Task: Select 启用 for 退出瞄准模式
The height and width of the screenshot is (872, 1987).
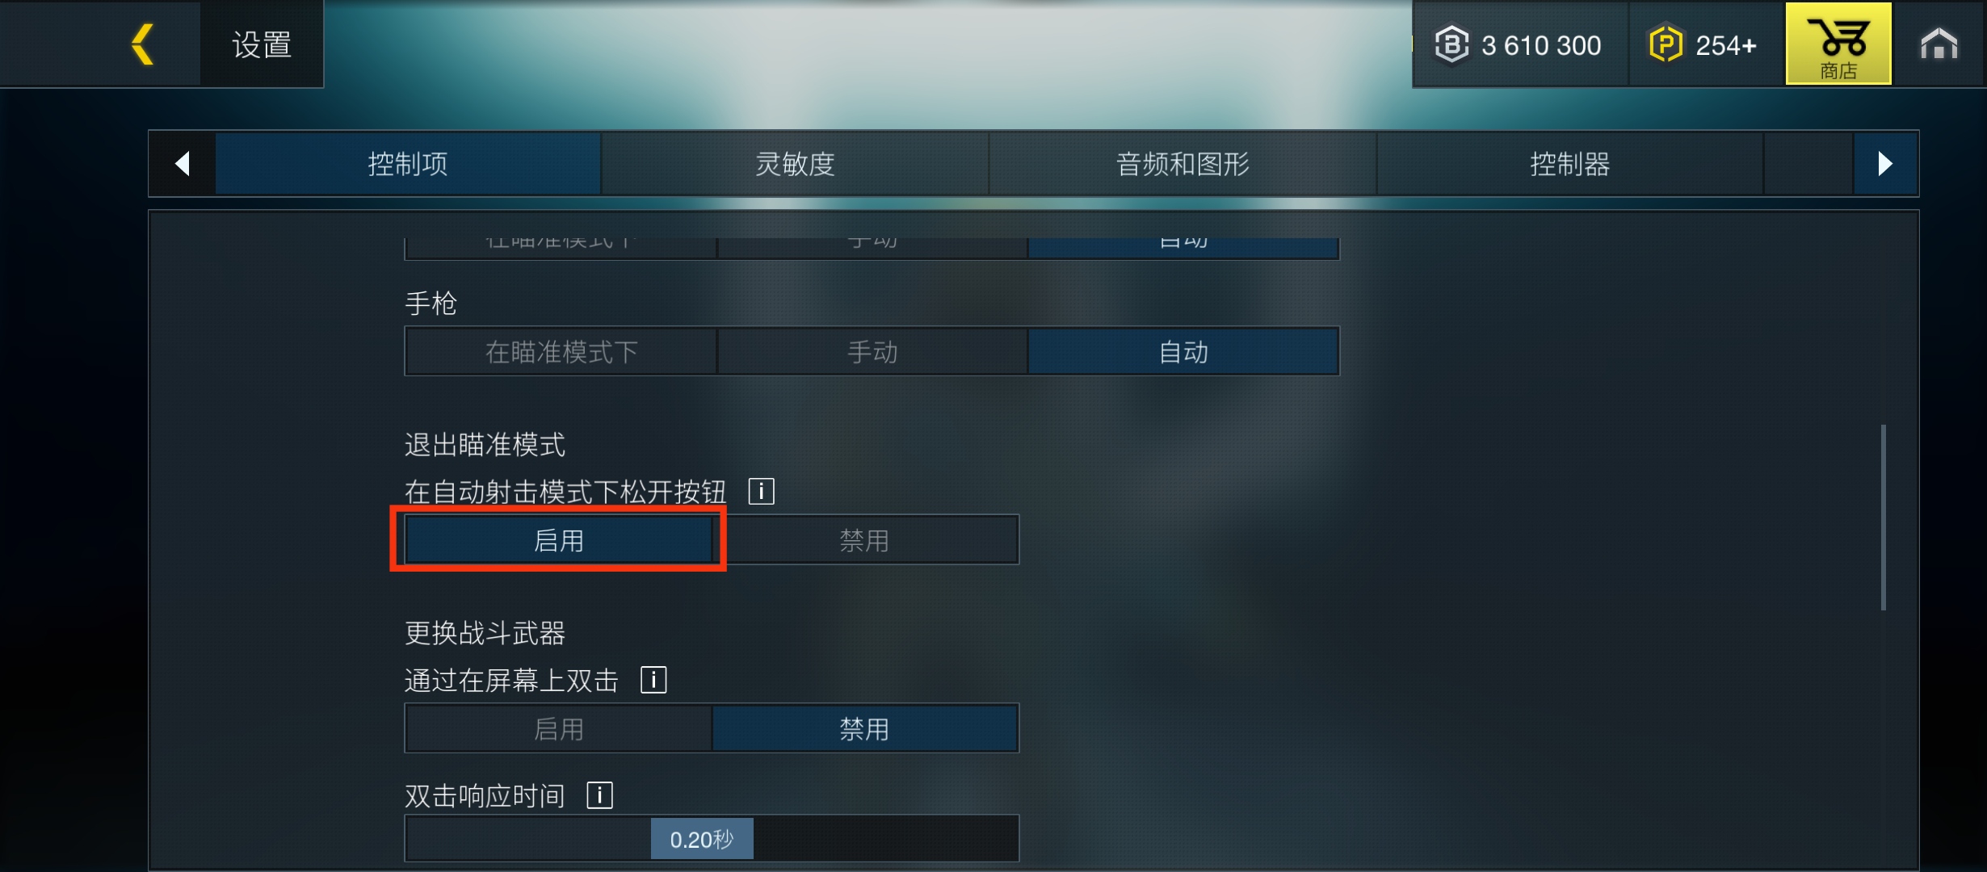Action: point(558,539)
